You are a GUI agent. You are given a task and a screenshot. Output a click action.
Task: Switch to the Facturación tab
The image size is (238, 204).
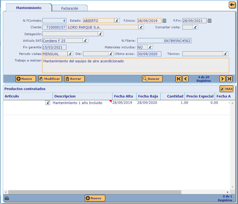[x=70, y=8]
